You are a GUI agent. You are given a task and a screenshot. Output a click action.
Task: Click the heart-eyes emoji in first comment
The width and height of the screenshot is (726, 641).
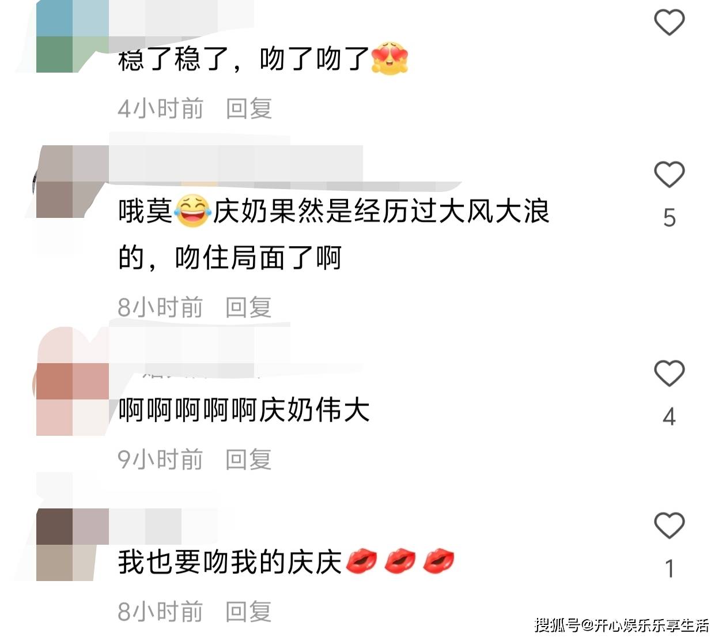pyautogui.click(x=390, y=58)
